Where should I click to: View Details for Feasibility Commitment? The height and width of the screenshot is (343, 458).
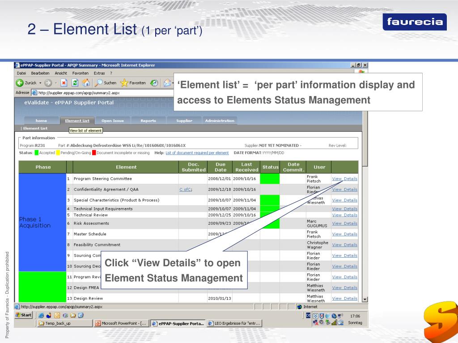(345, 245)
